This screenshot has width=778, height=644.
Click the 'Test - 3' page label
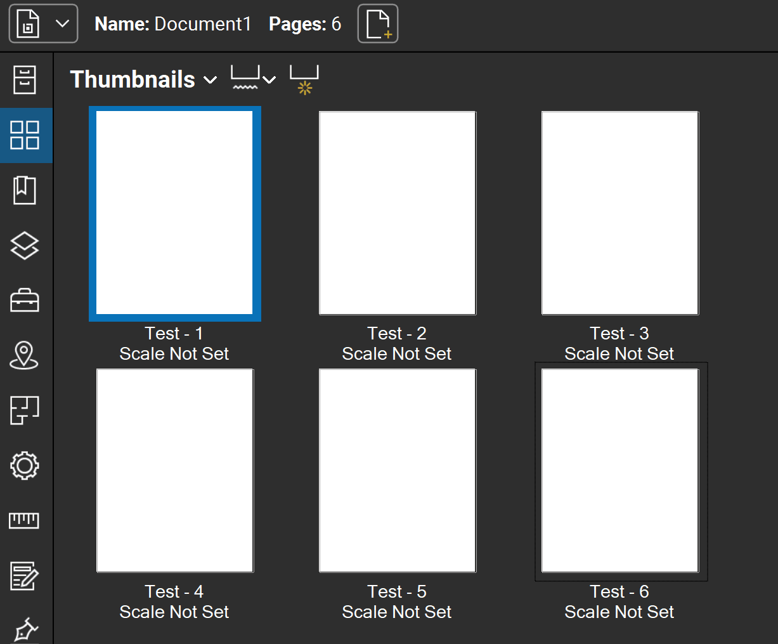619,333
